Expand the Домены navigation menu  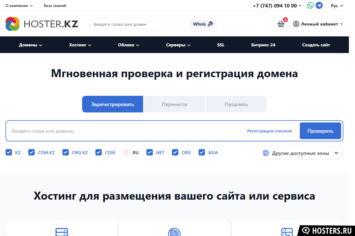coord(31,45)
